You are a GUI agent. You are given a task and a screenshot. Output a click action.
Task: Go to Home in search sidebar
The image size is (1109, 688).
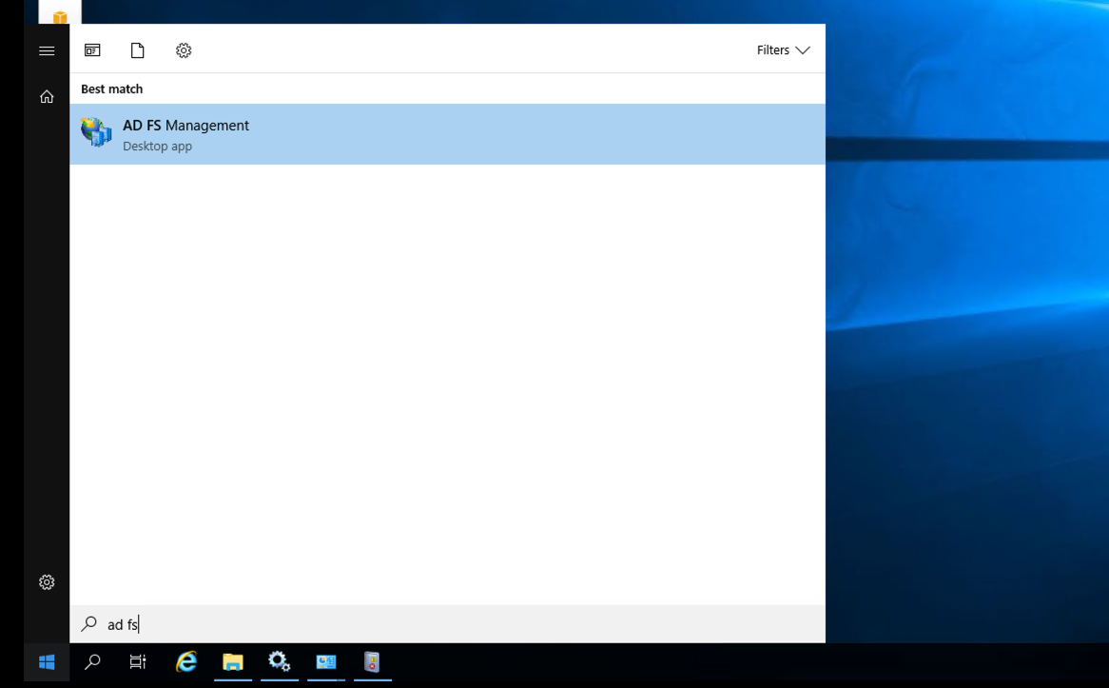coord(47,96)
